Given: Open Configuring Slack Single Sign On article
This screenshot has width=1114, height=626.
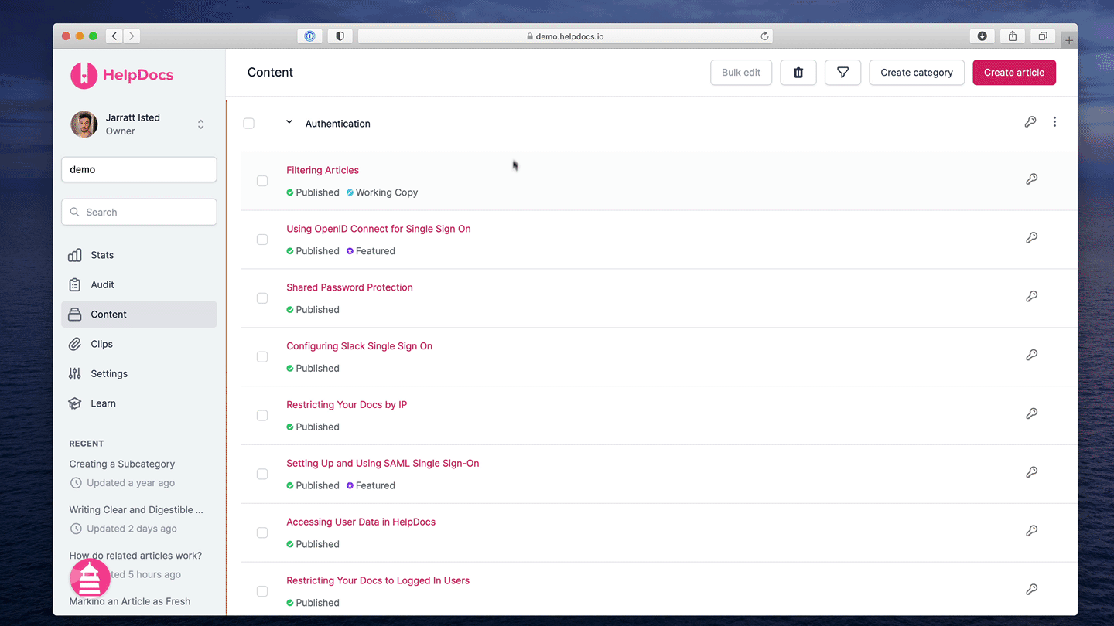Looking at the screenshot, I should (359, 346).
